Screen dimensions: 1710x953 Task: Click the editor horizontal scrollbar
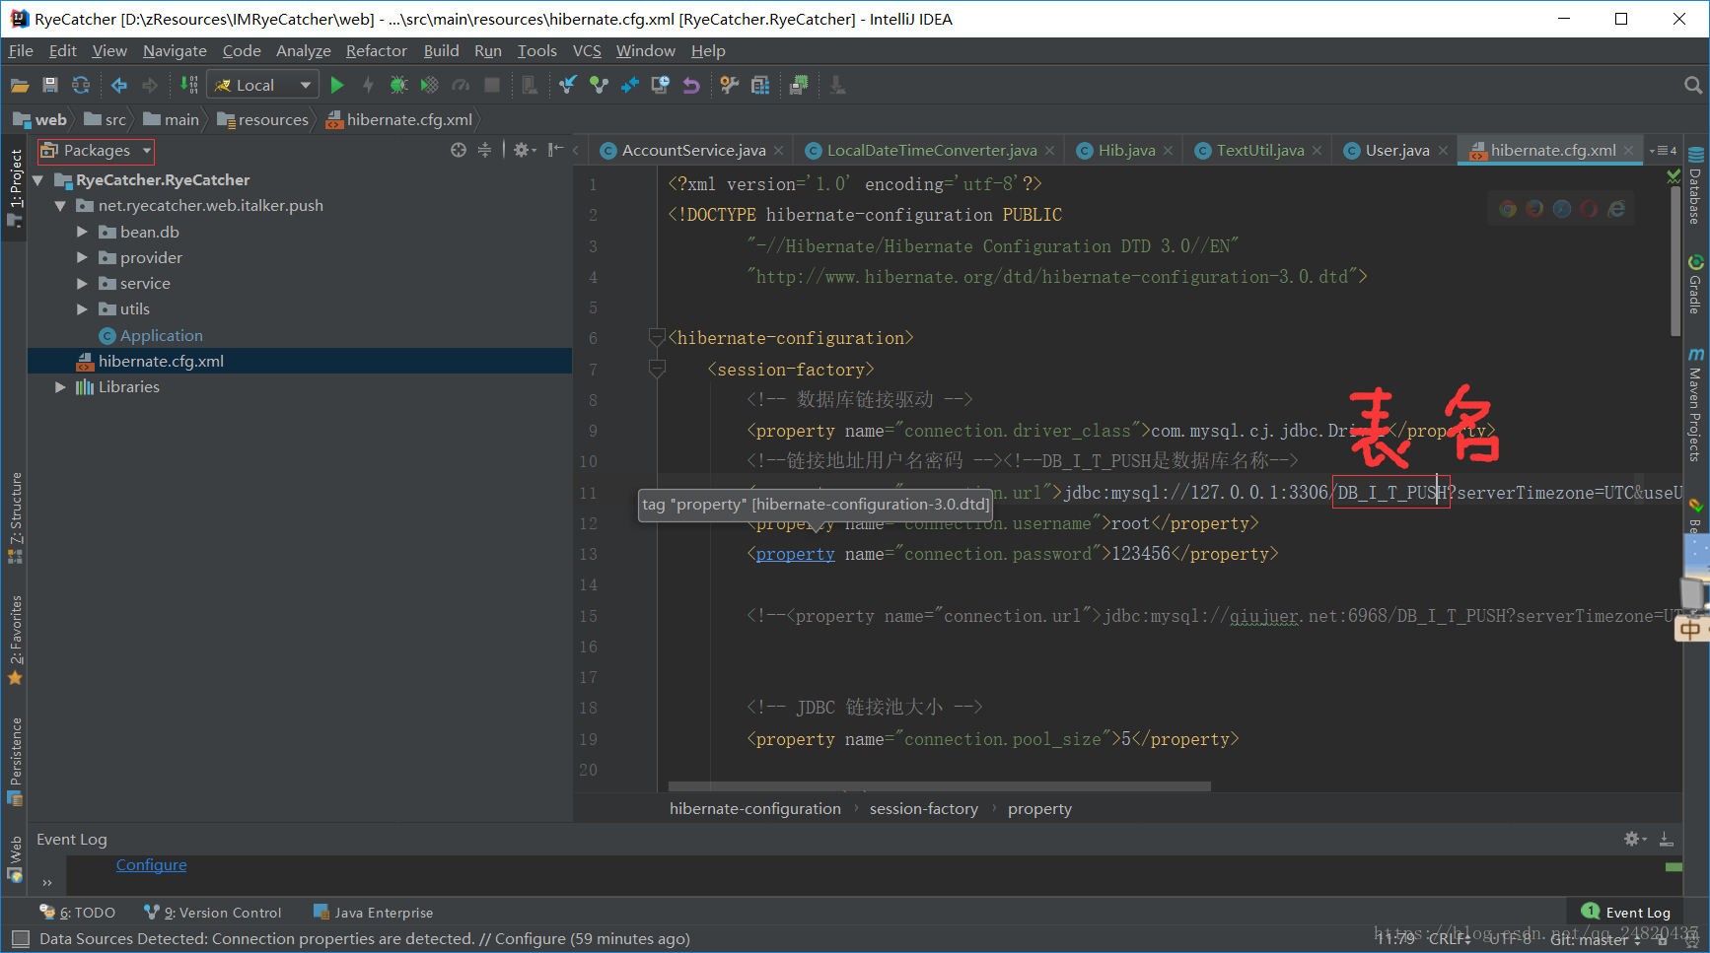point(939,786)
